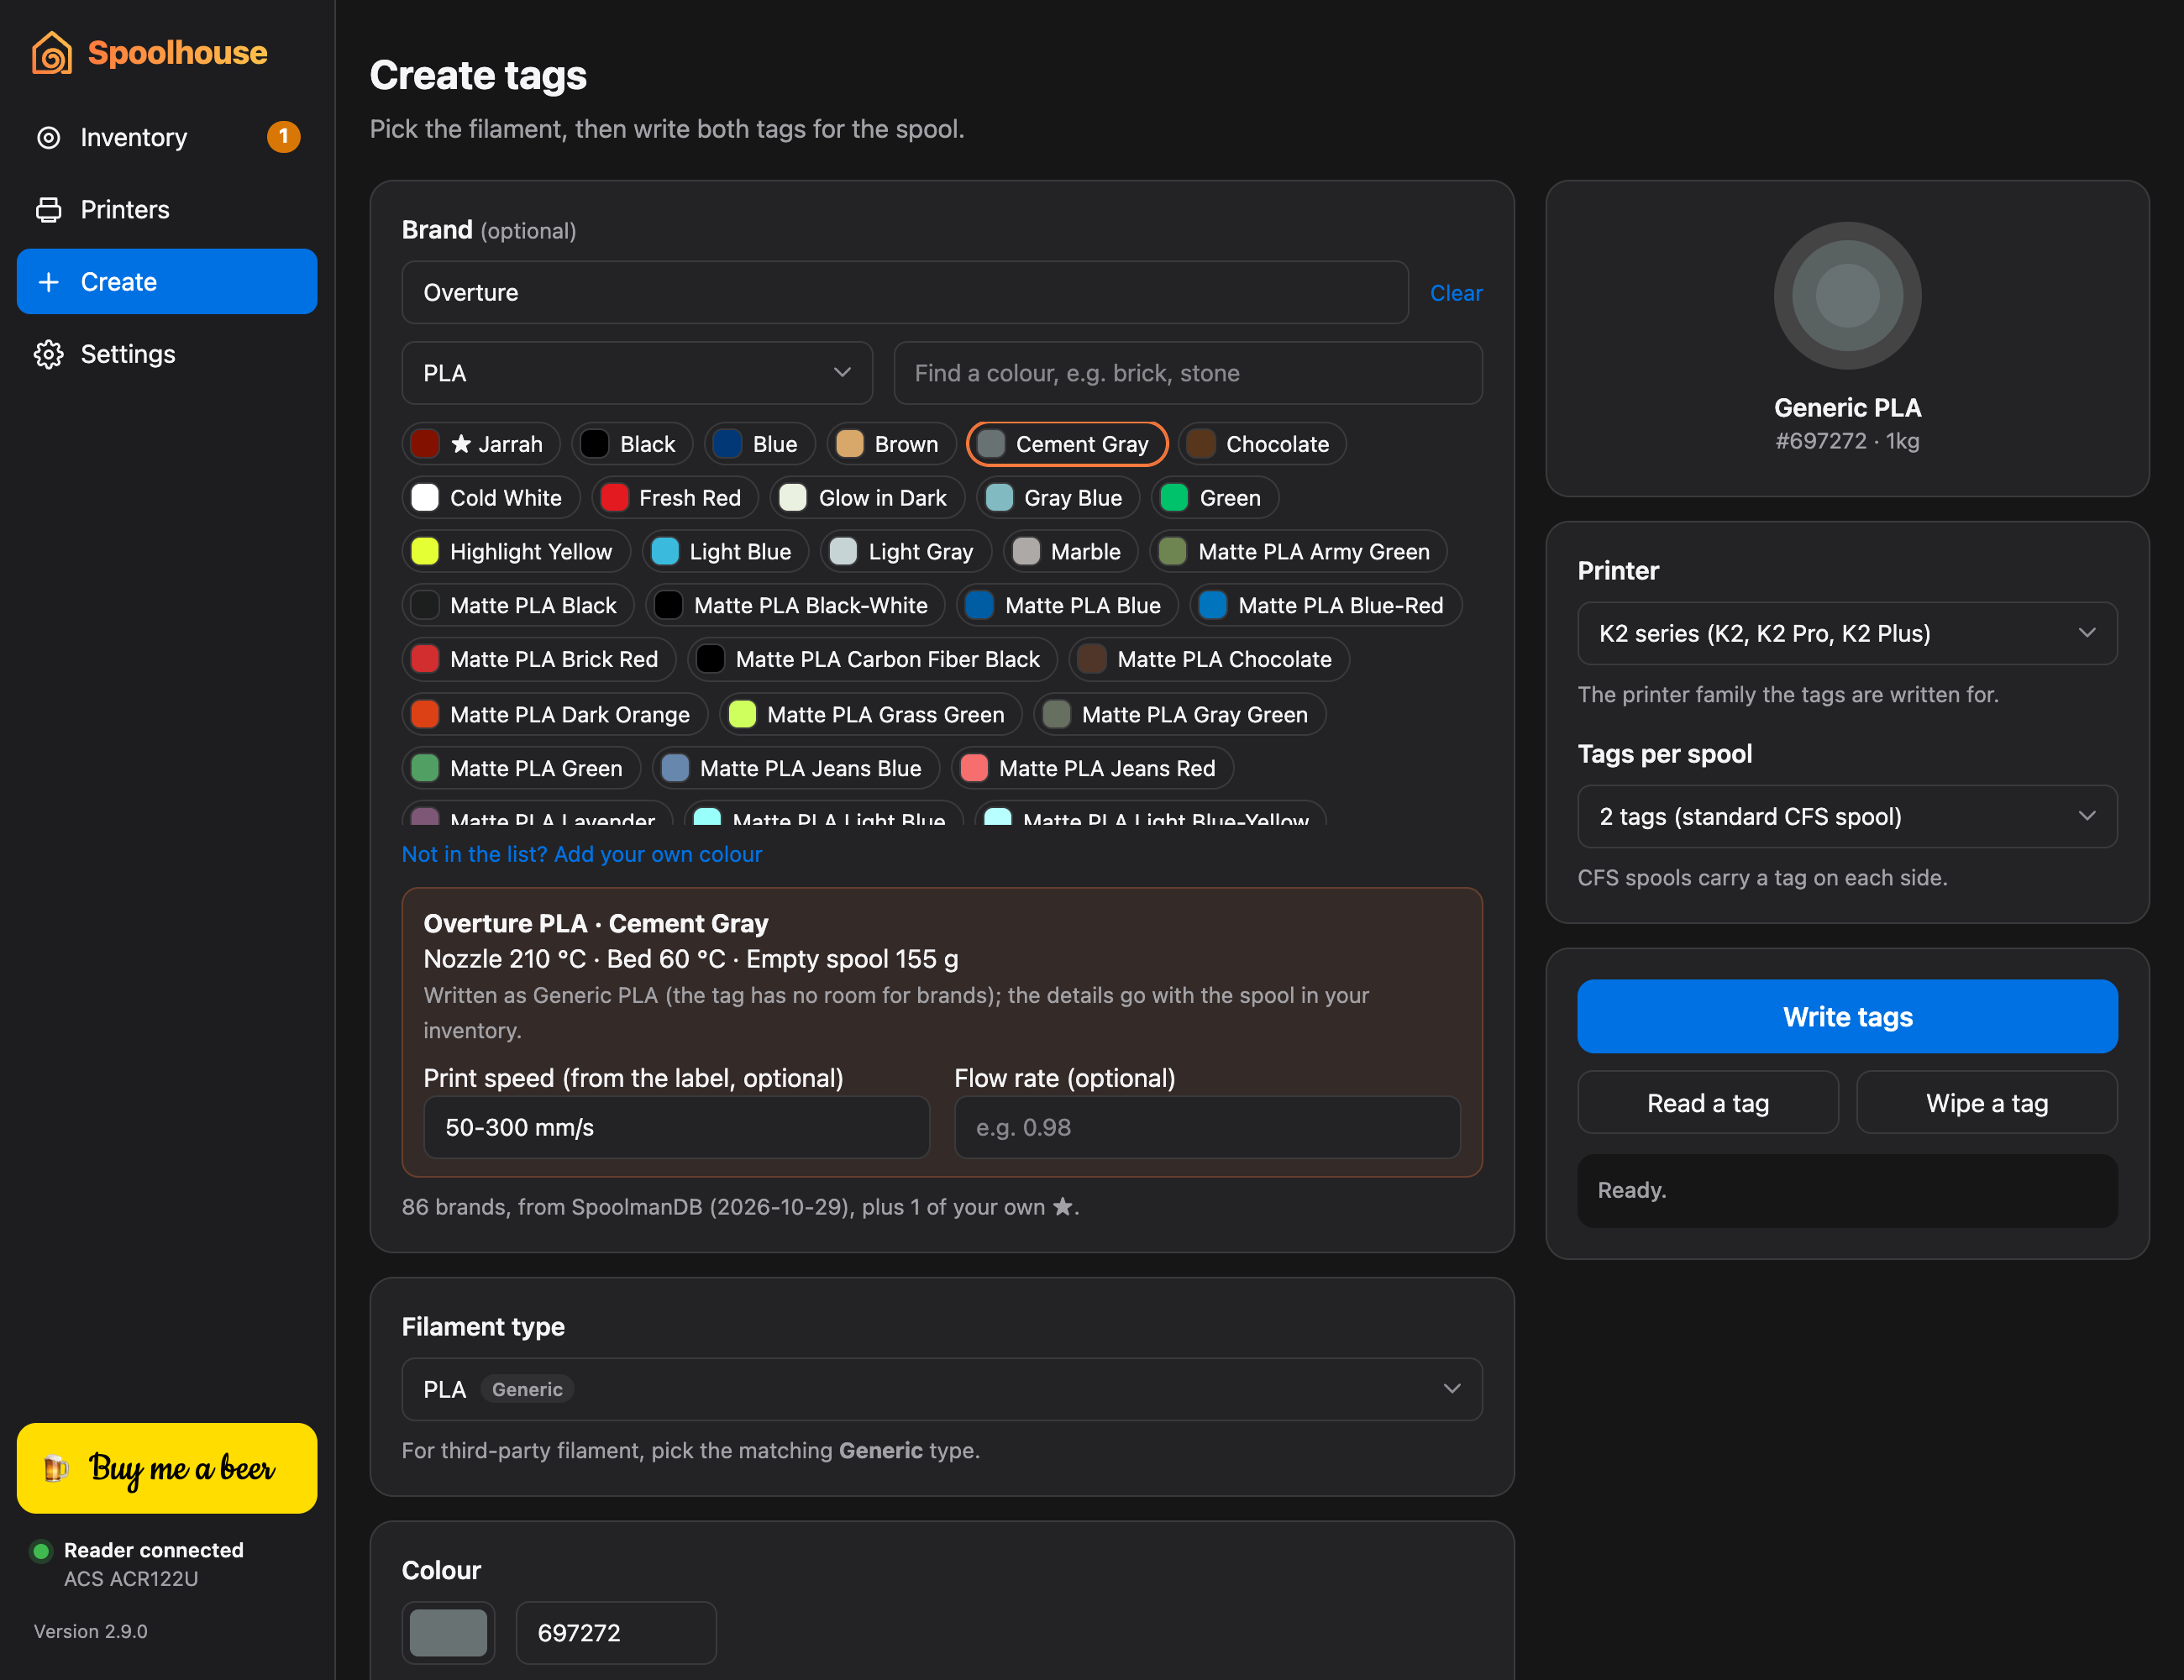Click Not in the list? Add your own colour
The image size is (2184, 1680).
(x=582, y=854)
